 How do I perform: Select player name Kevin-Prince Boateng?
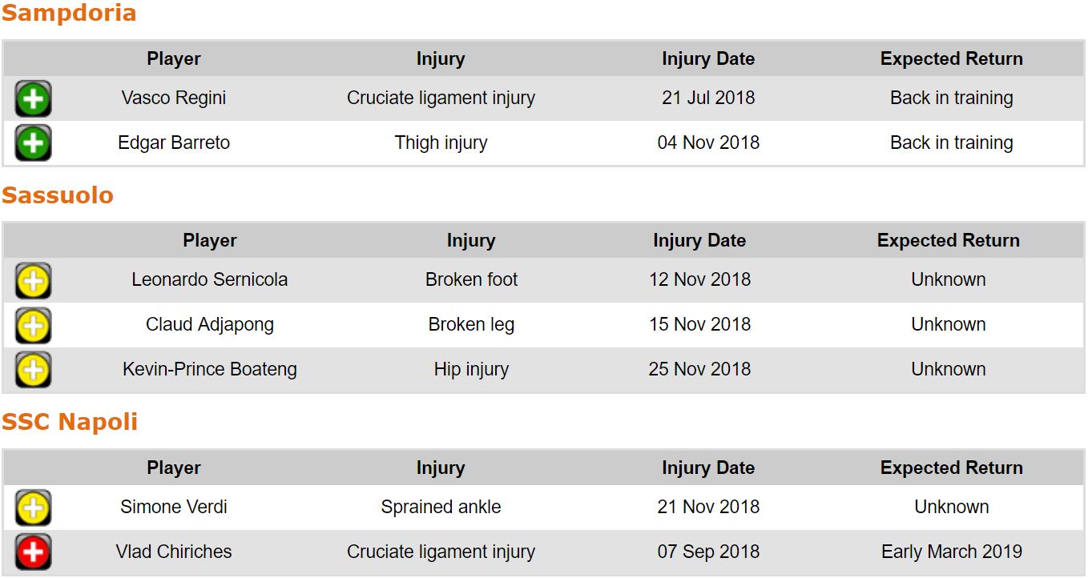coord(210,369)
